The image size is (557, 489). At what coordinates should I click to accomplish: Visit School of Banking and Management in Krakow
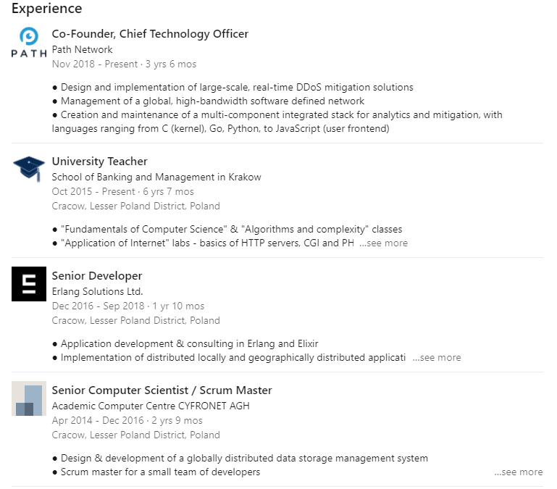click(156, 177)
